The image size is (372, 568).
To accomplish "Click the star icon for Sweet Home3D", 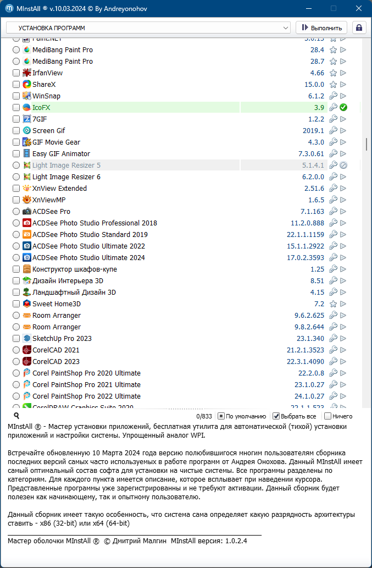I will click(333, 304).
